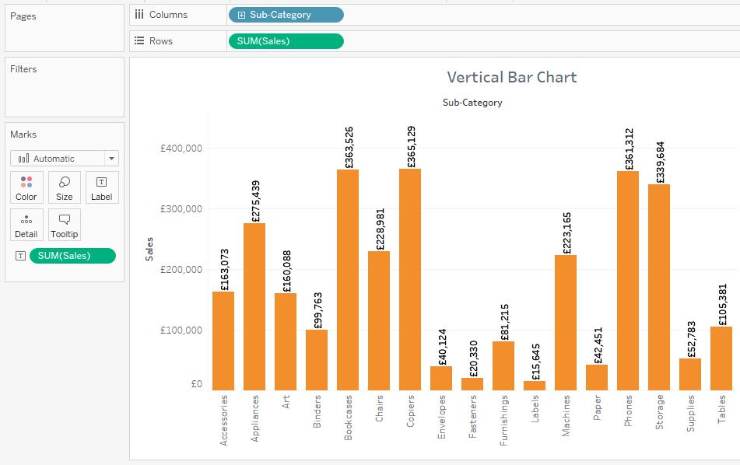Open the Label marks card
Viewport: 740px width, 465px height.
point(102,187)
